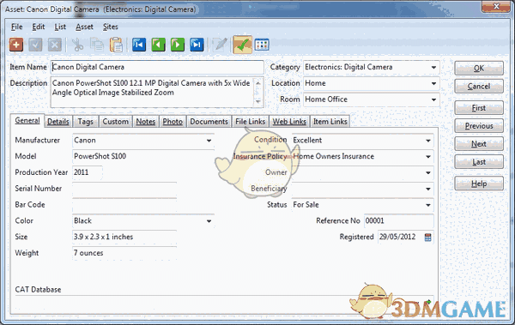This screenshot has width=515, height=325.
Task: Toggle the highlighted green checkmark toolbar icon
Action: (x=242, y=45)
